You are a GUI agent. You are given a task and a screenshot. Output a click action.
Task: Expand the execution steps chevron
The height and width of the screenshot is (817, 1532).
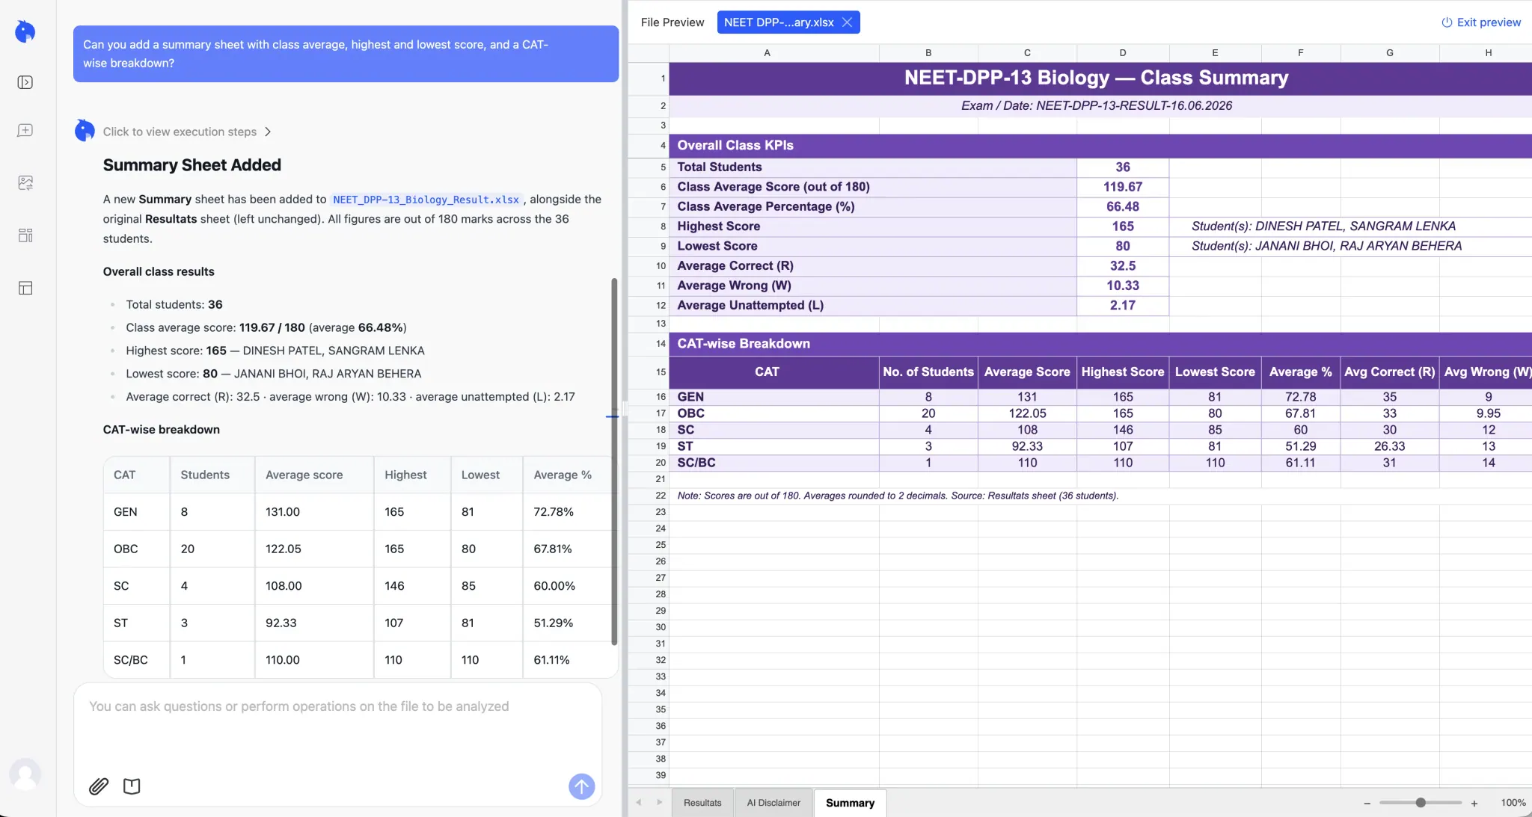point(268,132)
